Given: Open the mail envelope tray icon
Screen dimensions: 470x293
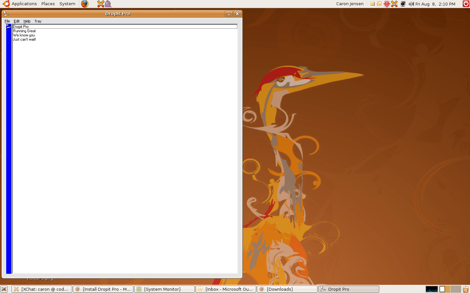Looking at the screenshot, I should click(372, 4).
